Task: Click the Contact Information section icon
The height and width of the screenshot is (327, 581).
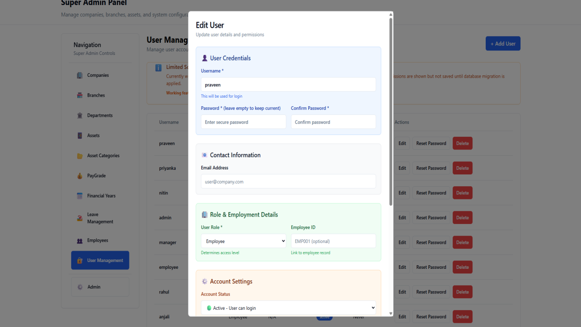Action: click(x=205, y=155)
